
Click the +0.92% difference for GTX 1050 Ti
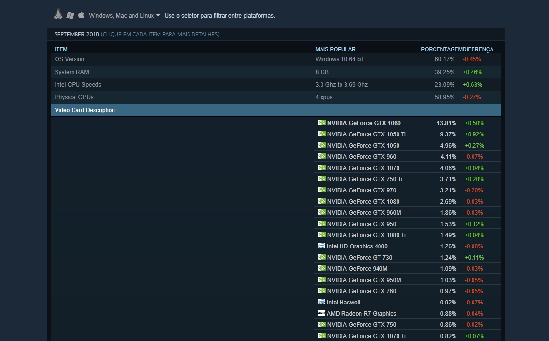coord(474,134)
